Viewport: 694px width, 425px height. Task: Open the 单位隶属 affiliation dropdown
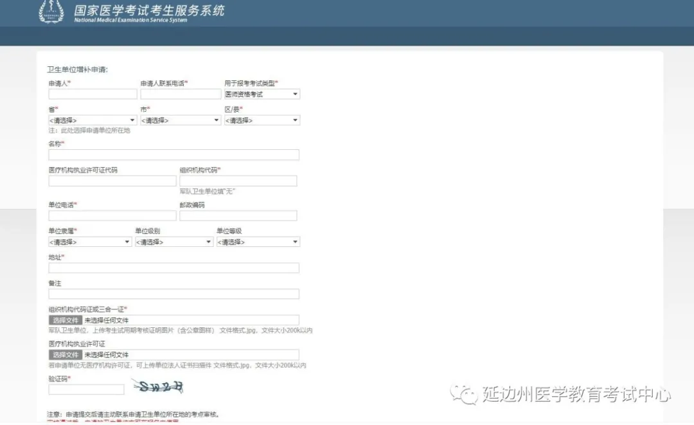(x=90, y=242)
